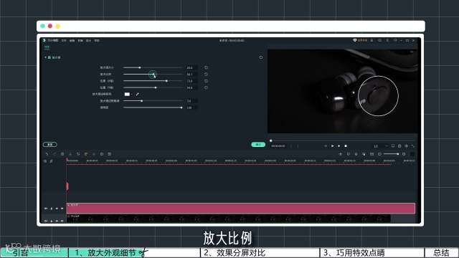Zoom in the timeline
Screen dimensions: 459x258
(404, 154)
